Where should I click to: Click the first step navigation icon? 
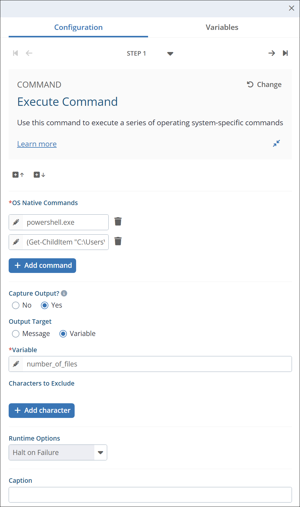tap(16, 53)
